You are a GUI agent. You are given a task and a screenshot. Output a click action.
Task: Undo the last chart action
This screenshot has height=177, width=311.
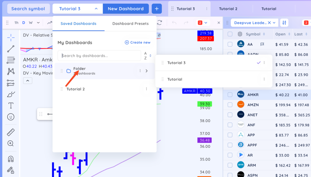[174, 23]
